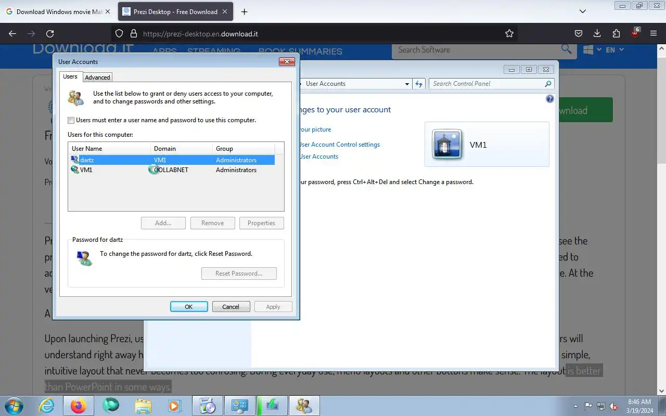The width and height of the screenshot is (666, 416).
Task: Click the Group column header
Action: (244, 149)
